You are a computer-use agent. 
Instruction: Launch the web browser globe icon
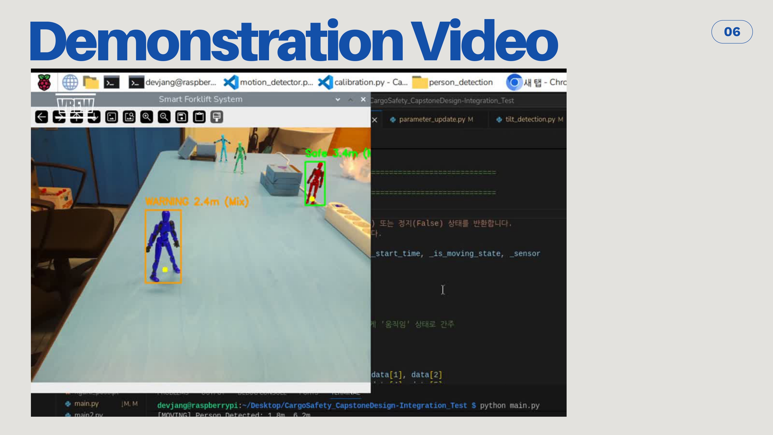[x=70, y=82]
